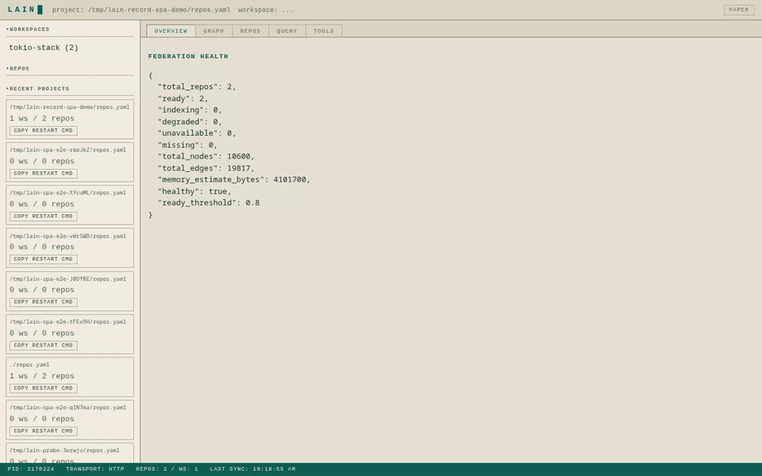The width and height of the screenshot is (762, 476).
Task: Open recent project /tmp/lain-probe-3uzwjv/repos.yaml
Action: (64, 451)
